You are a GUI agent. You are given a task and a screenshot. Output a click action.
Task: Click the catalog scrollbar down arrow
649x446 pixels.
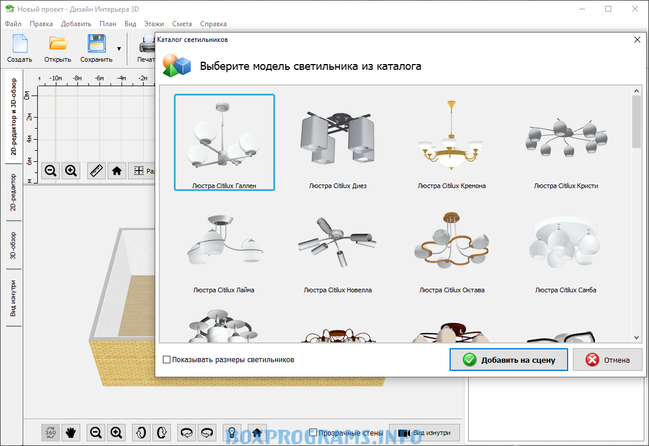pyautogui.click(x=637, y=338)
